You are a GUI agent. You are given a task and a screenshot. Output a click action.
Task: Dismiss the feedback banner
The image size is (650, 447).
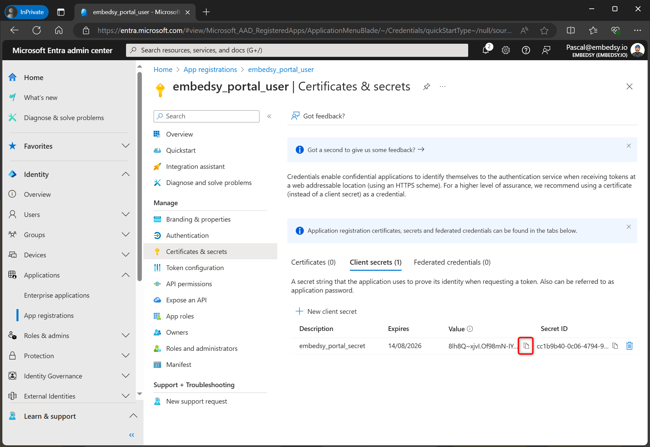coord(628,146)
